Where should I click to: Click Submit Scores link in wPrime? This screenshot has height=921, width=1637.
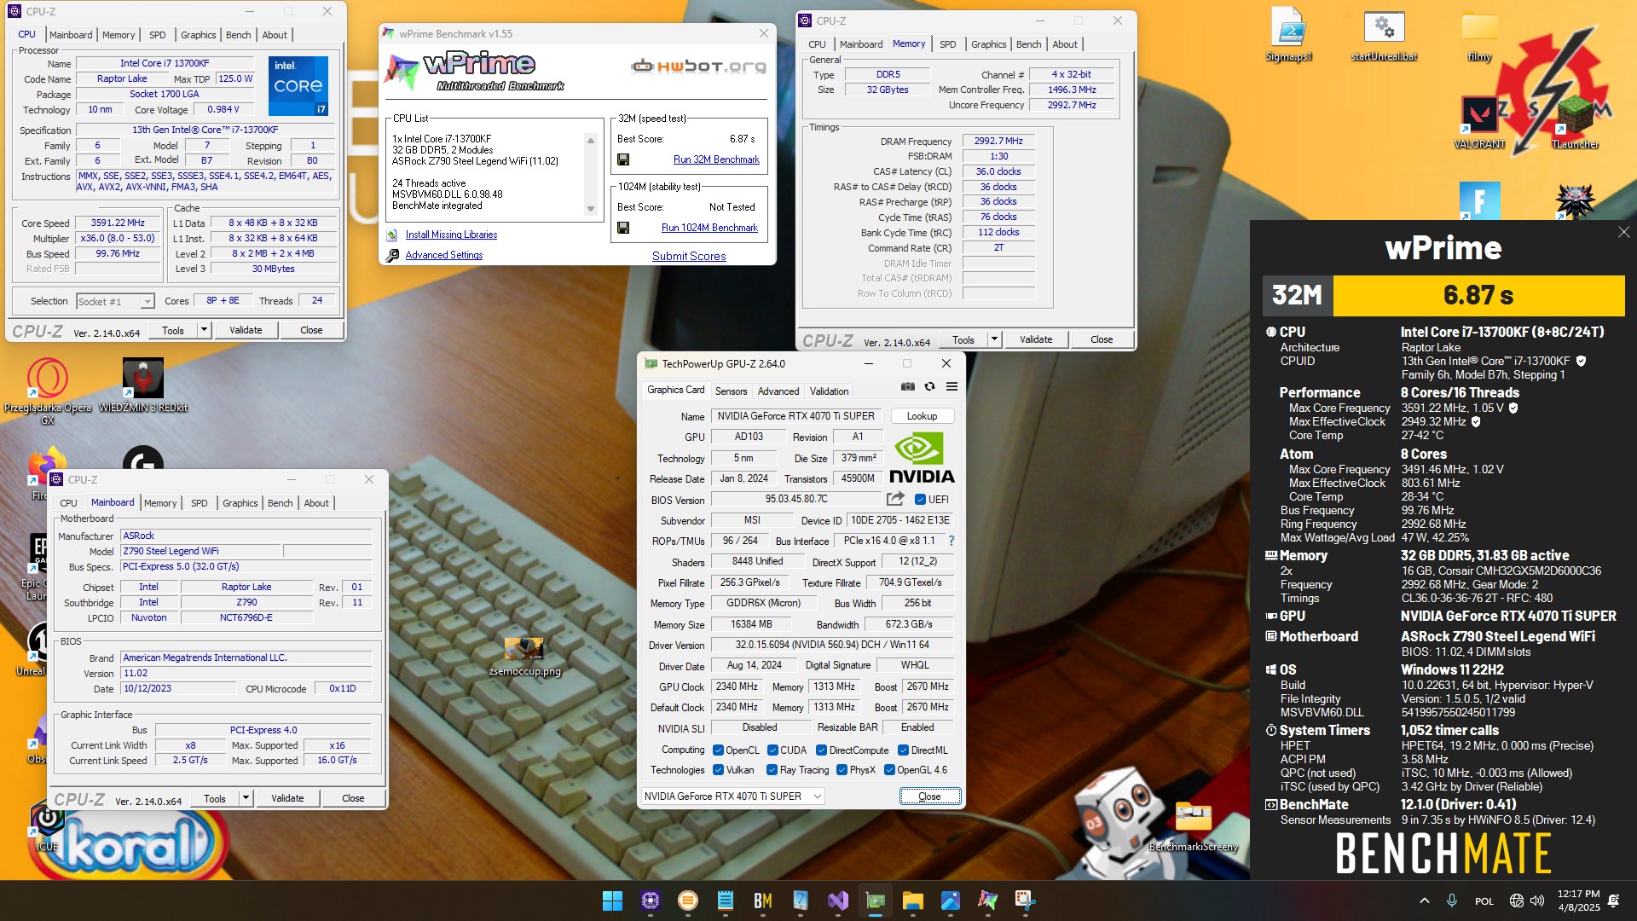(689, 256)
